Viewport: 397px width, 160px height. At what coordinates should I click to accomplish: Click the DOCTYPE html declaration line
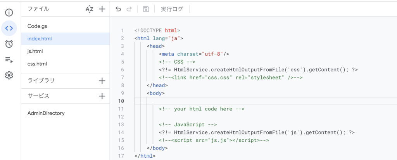point(157,31)
